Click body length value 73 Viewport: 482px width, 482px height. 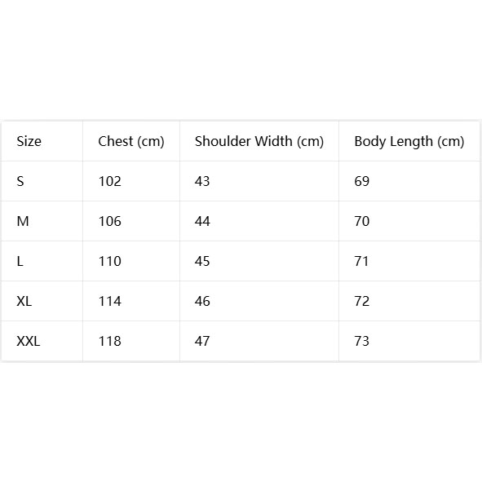pos(362,341)
